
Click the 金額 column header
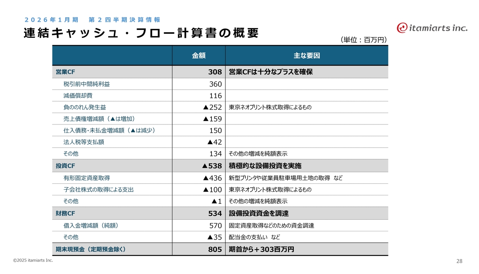(x=199, y=56)
